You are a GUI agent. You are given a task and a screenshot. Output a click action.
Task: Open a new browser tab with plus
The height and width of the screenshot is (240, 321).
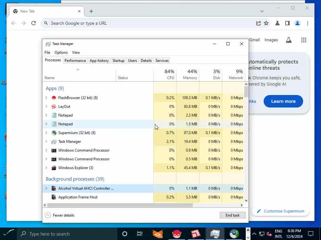91,11
